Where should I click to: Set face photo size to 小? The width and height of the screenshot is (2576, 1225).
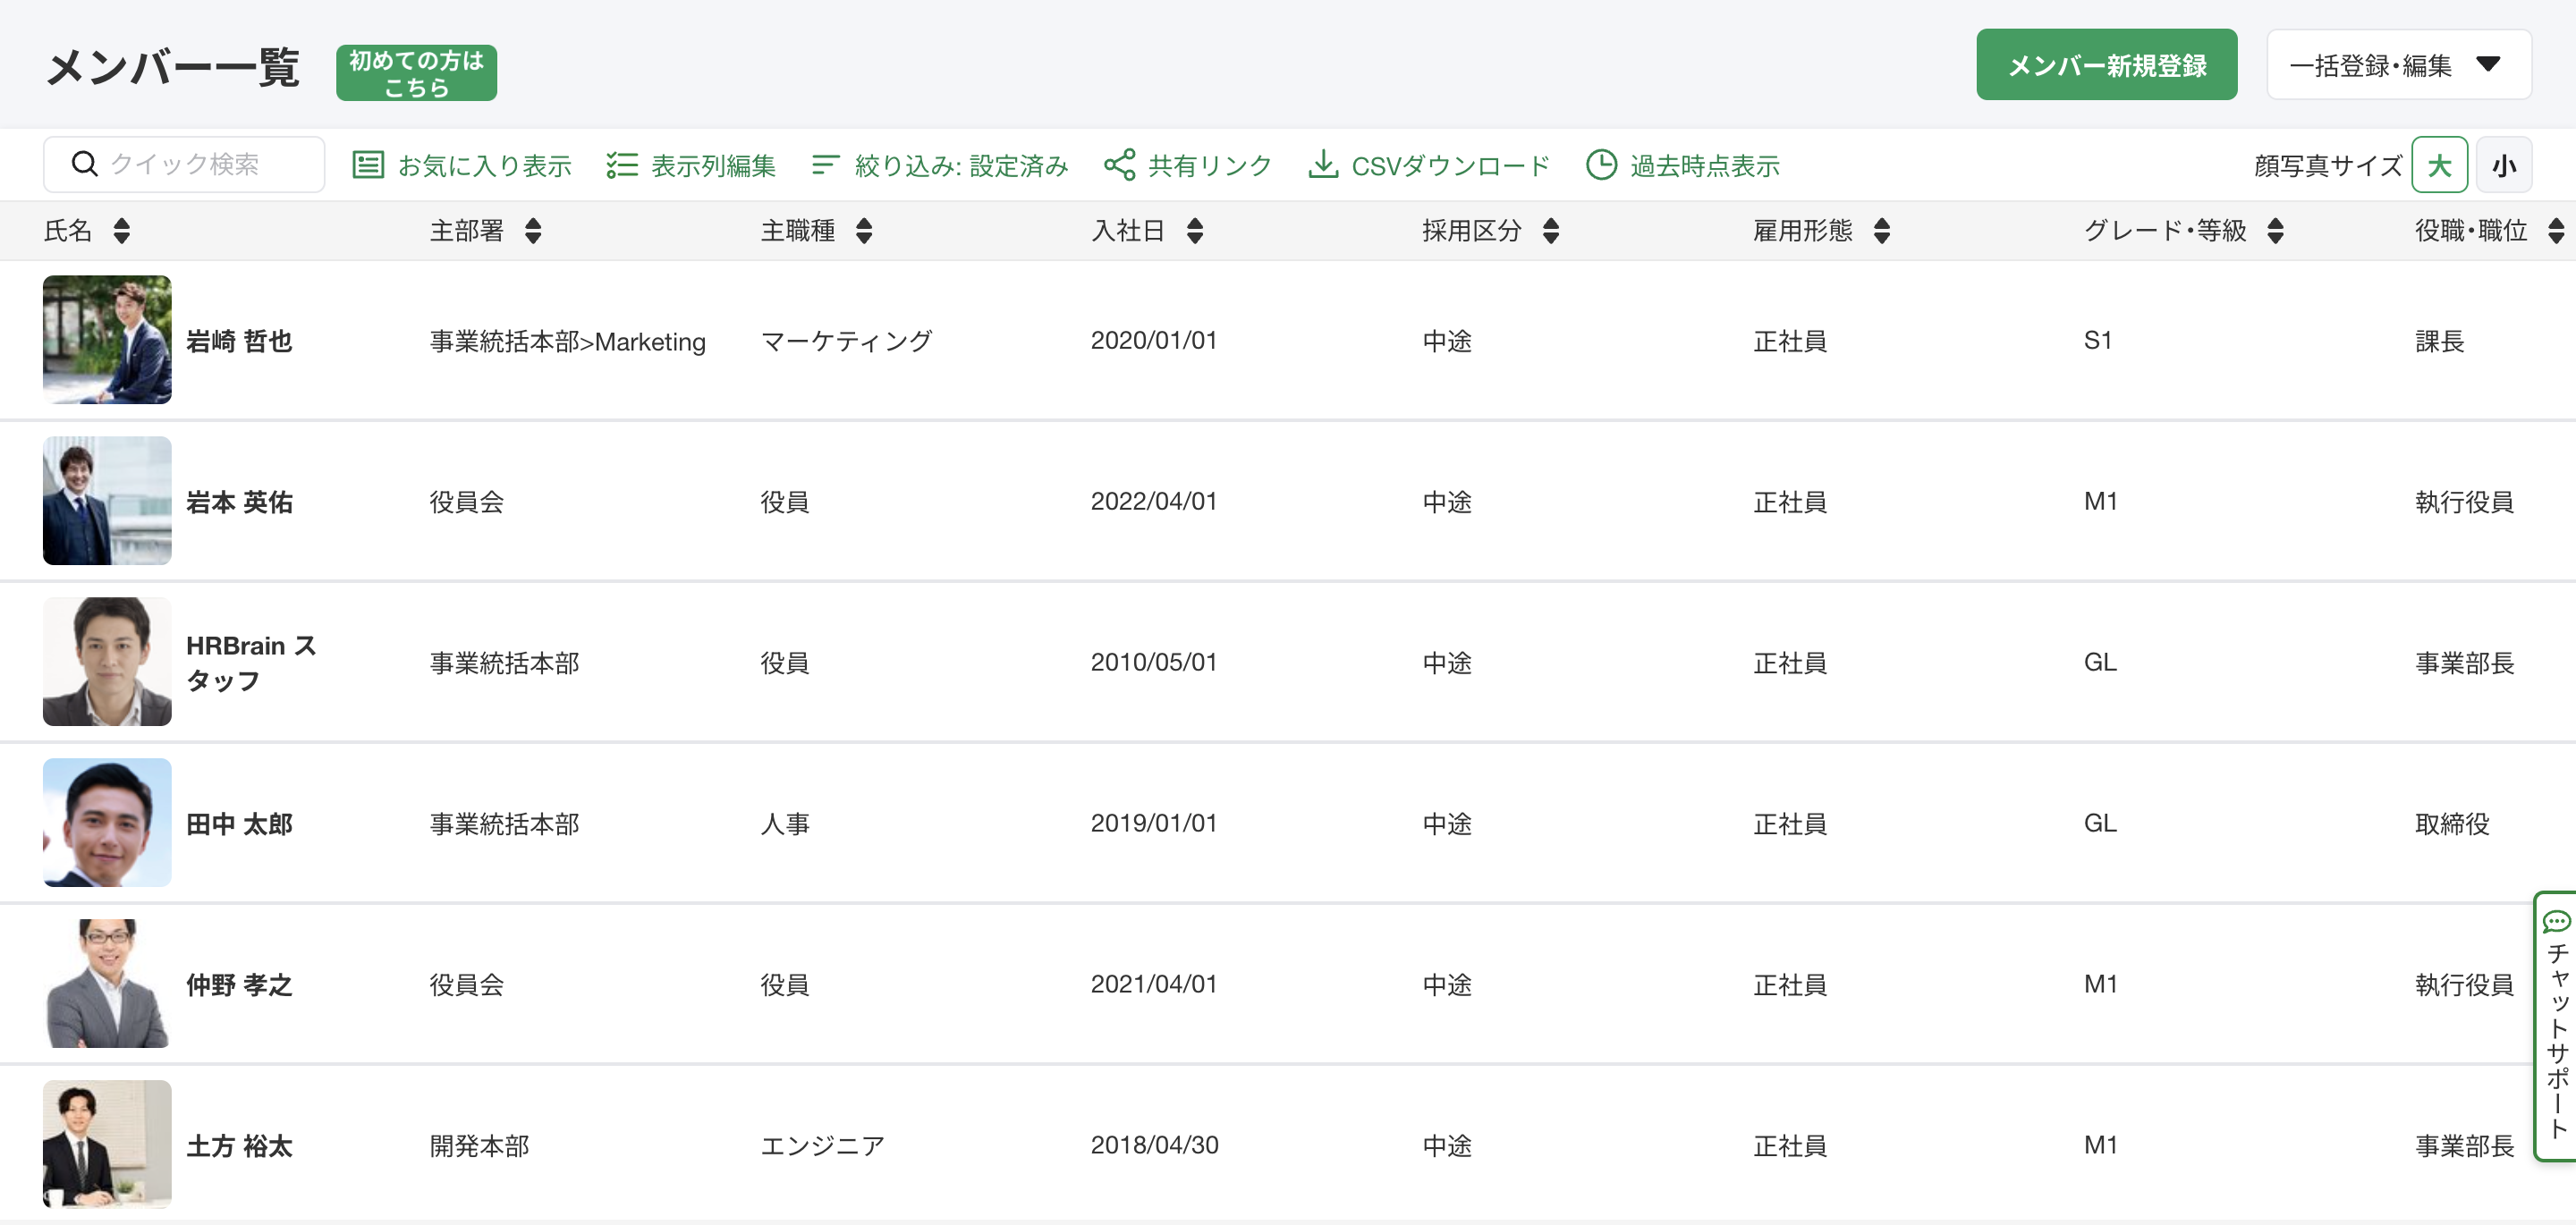2504,165
